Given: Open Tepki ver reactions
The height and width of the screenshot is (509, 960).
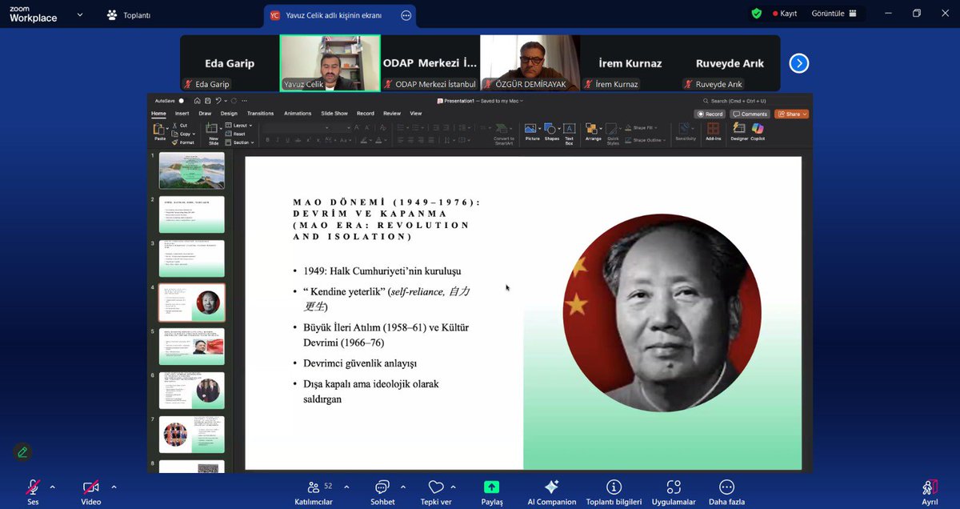Looking at the screenshot, I should coord(436,491).
